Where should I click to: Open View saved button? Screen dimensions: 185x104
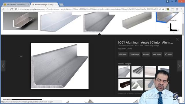click(x=157, y=54)
